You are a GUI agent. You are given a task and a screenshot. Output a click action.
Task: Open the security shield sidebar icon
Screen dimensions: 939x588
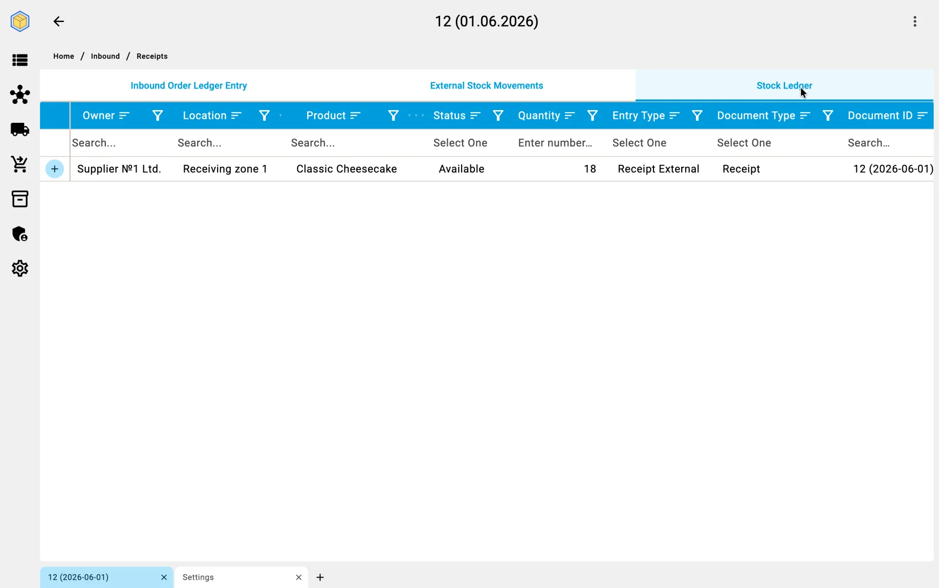click(20, 234)
